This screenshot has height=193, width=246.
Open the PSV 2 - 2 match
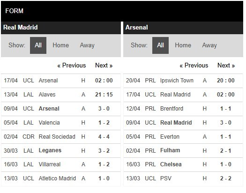183,178
